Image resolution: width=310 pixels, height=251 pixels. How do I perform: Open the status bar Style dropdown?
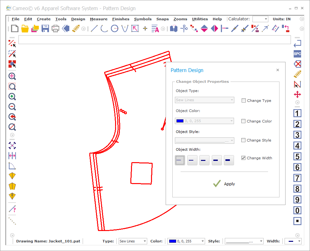pos(244,241)
